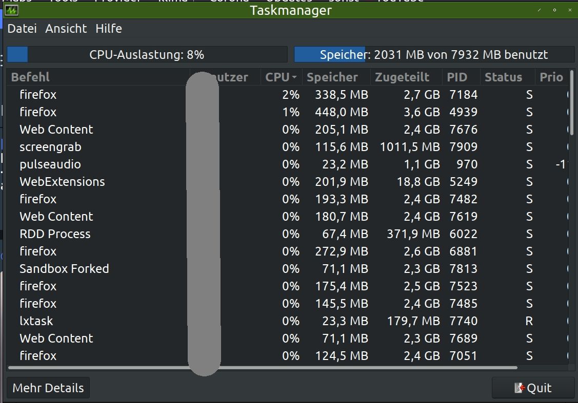
Task: Sort by the PID column header
Action: click(461, 77)
